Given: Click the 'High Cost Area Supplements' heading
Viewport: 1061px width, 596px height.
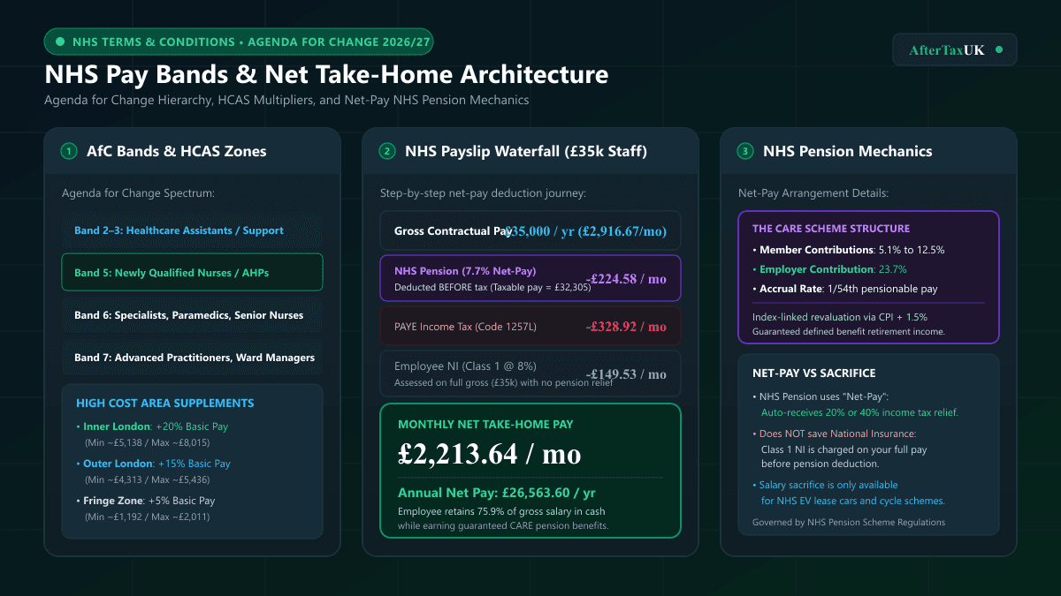Looking at the screenshot, I should pyautogui.click(x=164, y=404).
